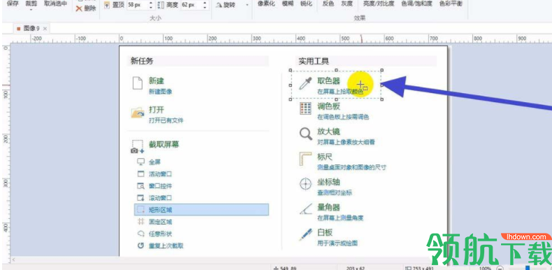The height and width of the screenshot is (270, 552).
Task: Open 色调/饱和度 adjustment
Action: [417, 3]
